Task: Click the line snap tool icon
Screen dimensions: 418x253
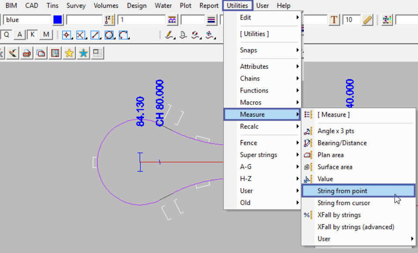Action: click(95, 35)
